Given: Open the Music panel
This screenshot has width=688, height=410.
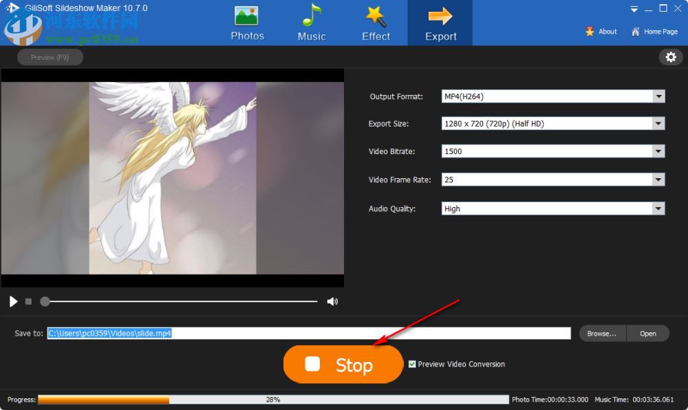Looking at the screenshot, I should pyautogui.click(x=311, y=23).
